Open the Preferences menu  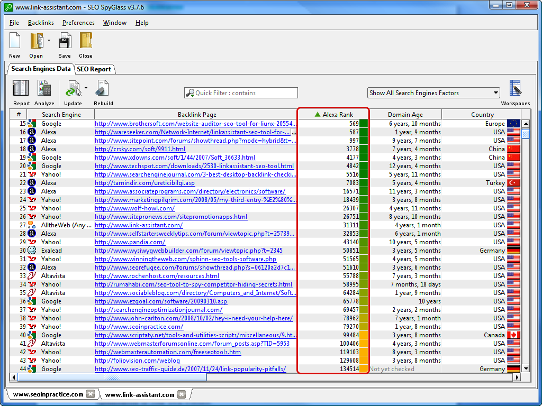[78, 23]
